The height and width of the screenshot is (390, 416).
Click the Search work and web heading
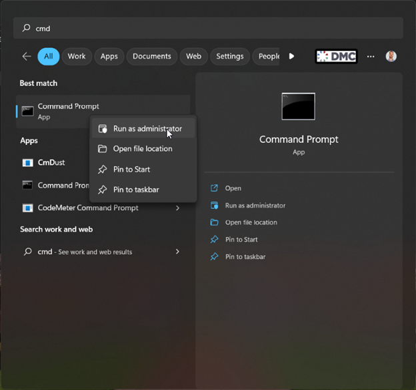tap(56, 229)
